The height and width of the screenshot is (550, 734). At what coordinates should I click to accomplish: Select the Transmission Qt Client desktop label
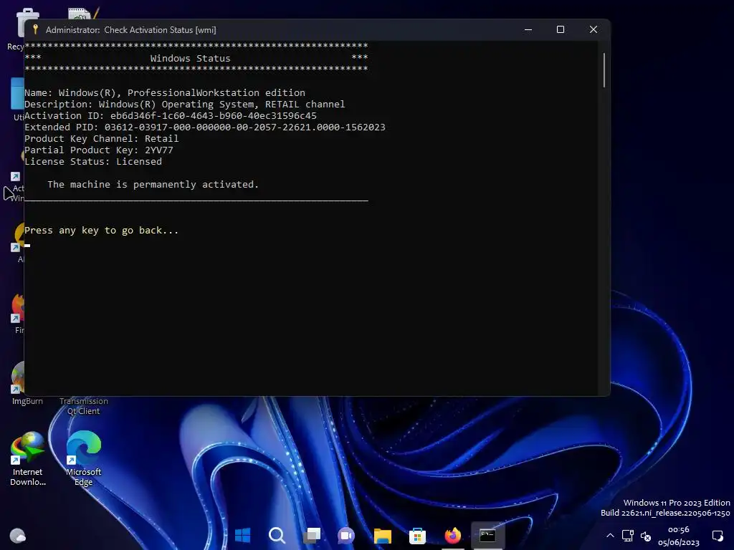point(83,406)
